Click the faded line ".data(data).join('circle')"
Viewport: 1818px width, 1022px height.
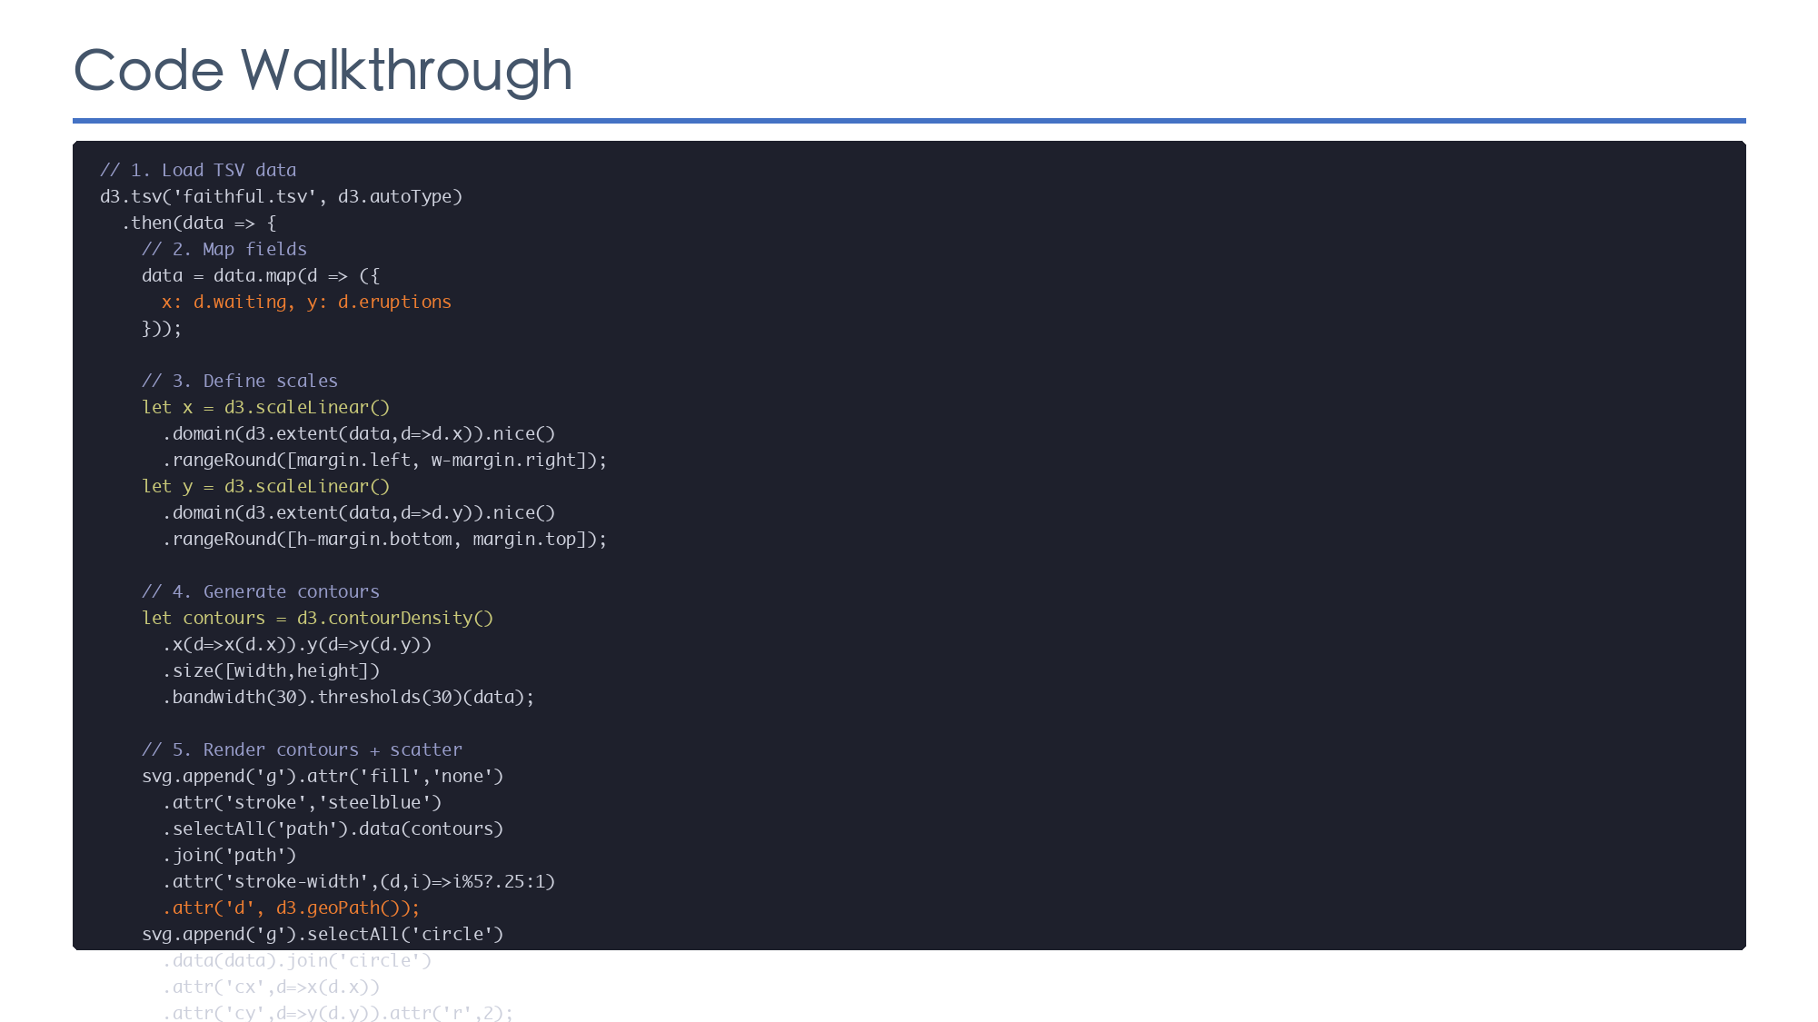297,960
